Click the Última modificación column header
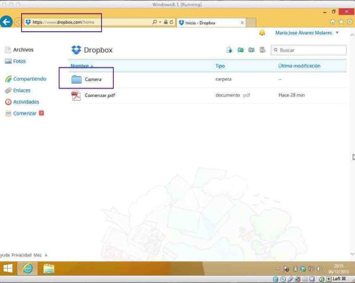The height and width of the screenshot is (283, 355). [x=299, y=66]
